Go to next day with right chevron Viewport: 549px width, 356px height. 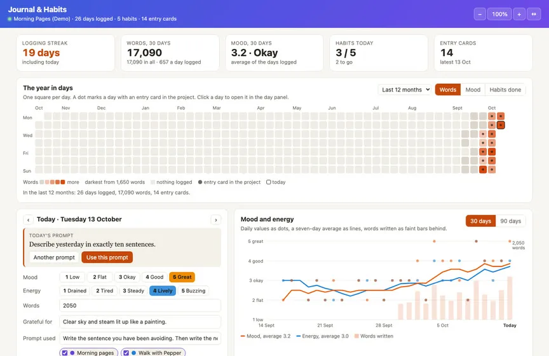tap(215, 220)
